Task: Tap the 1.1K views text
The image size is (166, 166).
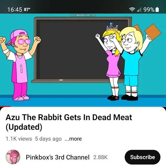Action: tap(19, 139)
